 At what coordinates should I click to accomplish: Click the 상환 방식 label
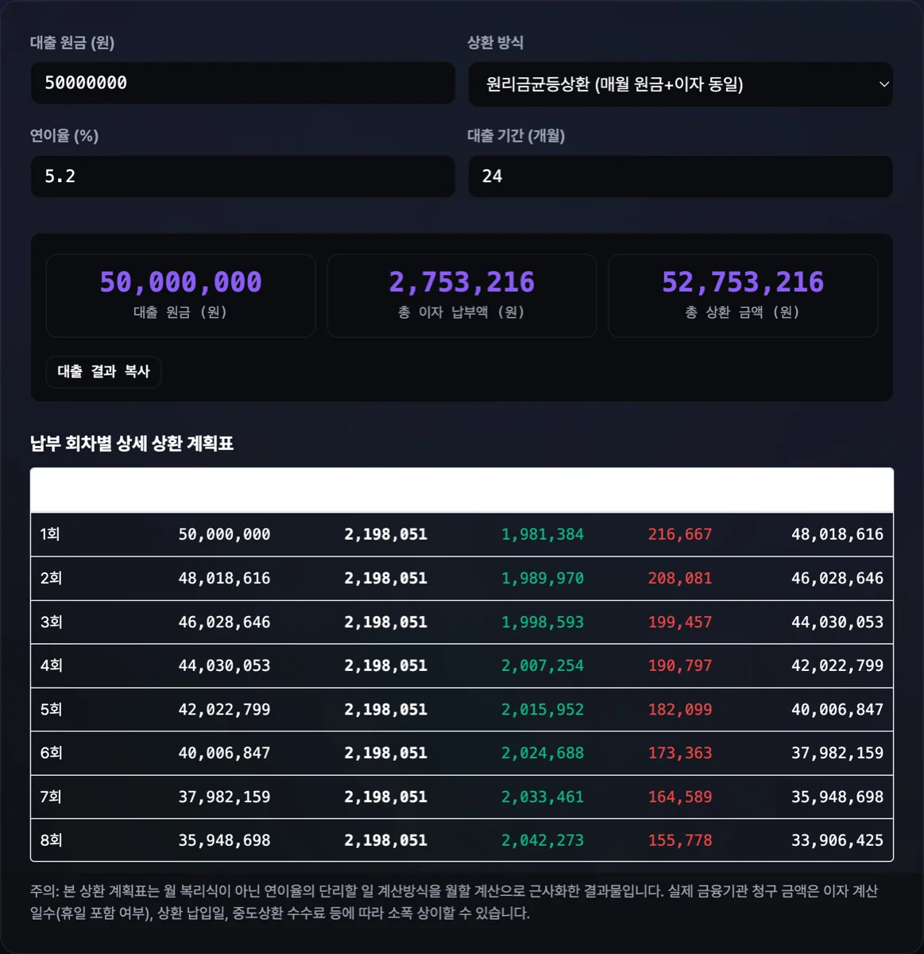coord(495,43)
